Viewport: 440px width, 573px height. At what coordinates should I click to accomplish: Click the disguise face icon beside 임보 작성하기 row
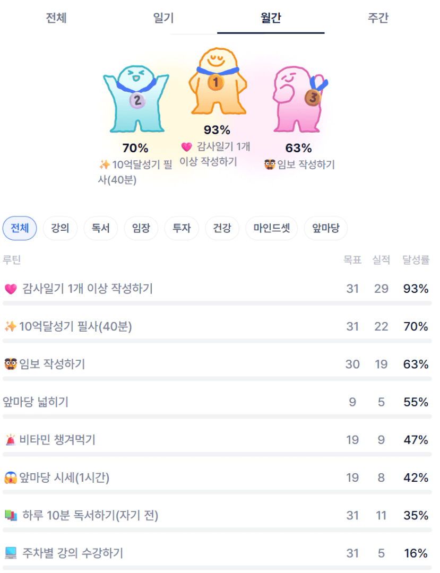click(10, 364)
